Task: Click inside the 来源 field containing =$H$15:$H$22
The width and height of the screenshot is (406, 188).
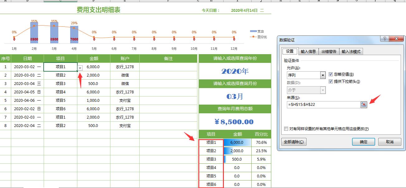Action: point(321,105)
